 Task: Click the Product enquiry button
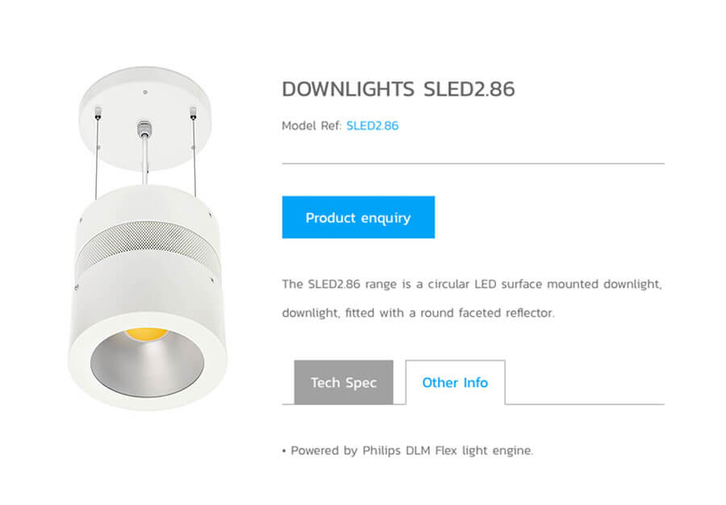click(x=358, y=217)
